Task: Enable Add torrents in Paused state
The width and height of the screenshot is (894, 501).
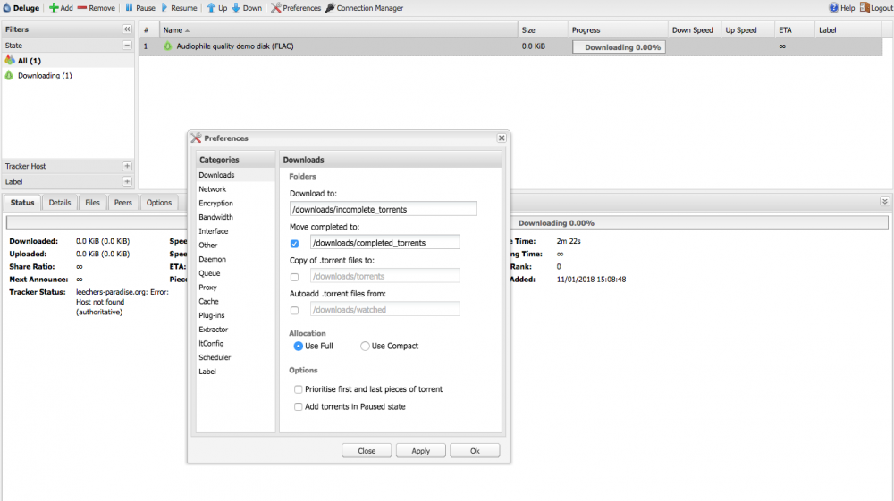Action: click(x=299, y=406)
